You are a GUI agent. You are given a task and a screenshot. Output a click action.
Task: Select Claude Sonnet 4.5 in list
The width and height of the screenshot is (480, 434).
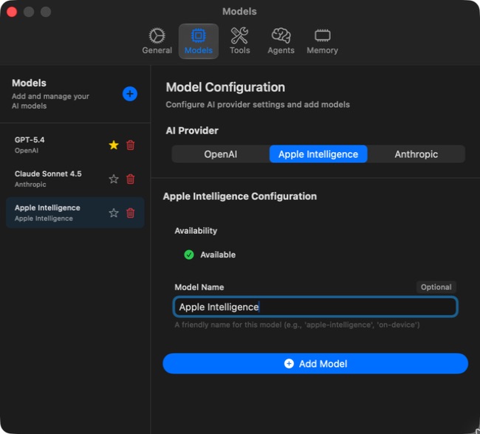pyautogui.click(x=75, y=179)
